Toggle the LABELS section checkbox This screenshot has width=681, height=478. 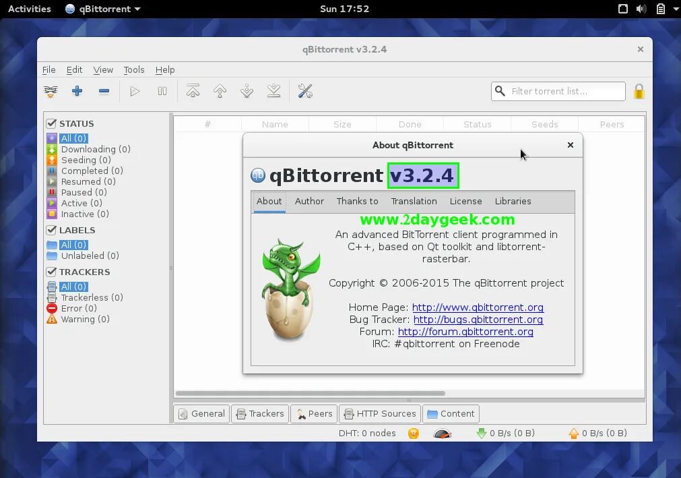click(51, 230)
